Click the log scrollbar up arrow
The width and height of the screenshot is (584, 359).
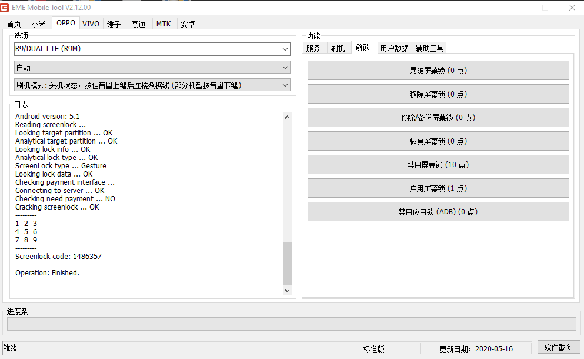click(x=287, y=117)
